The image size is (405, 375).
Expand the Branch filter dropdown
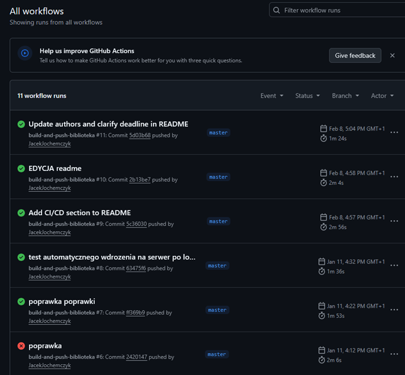pyautogui.click(x=345, y=96)
